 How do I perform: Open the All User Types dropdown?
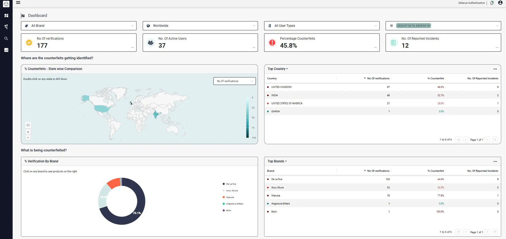(x=322, y=26)
